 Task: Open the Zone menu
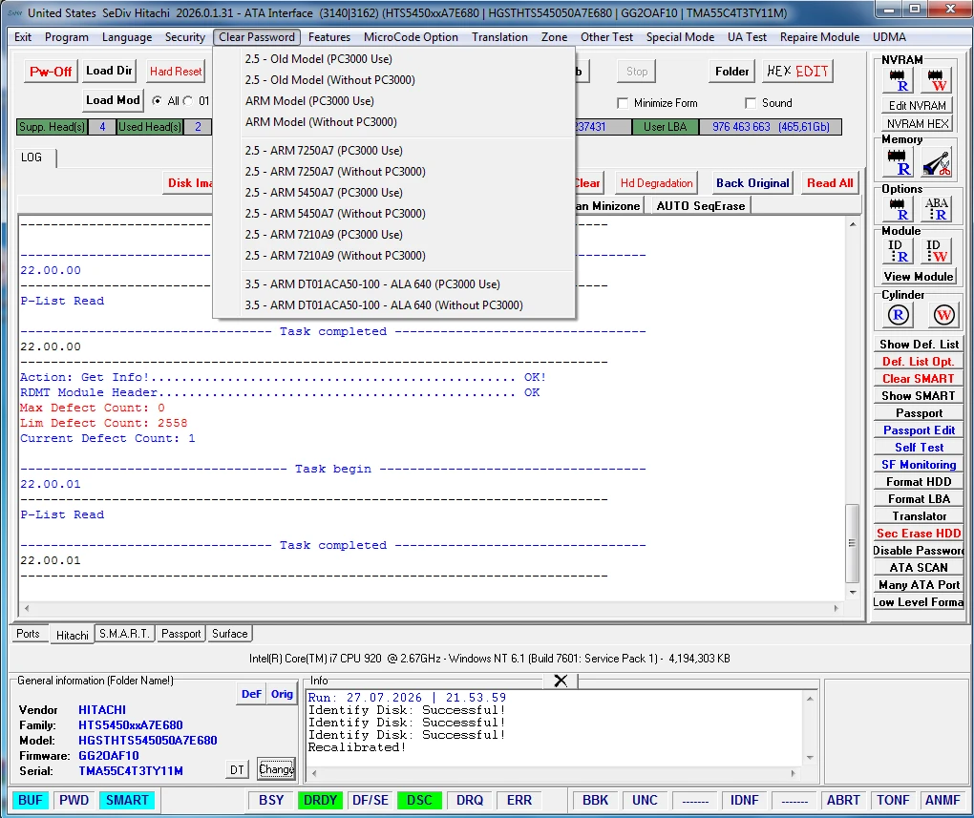coord(554,37)
